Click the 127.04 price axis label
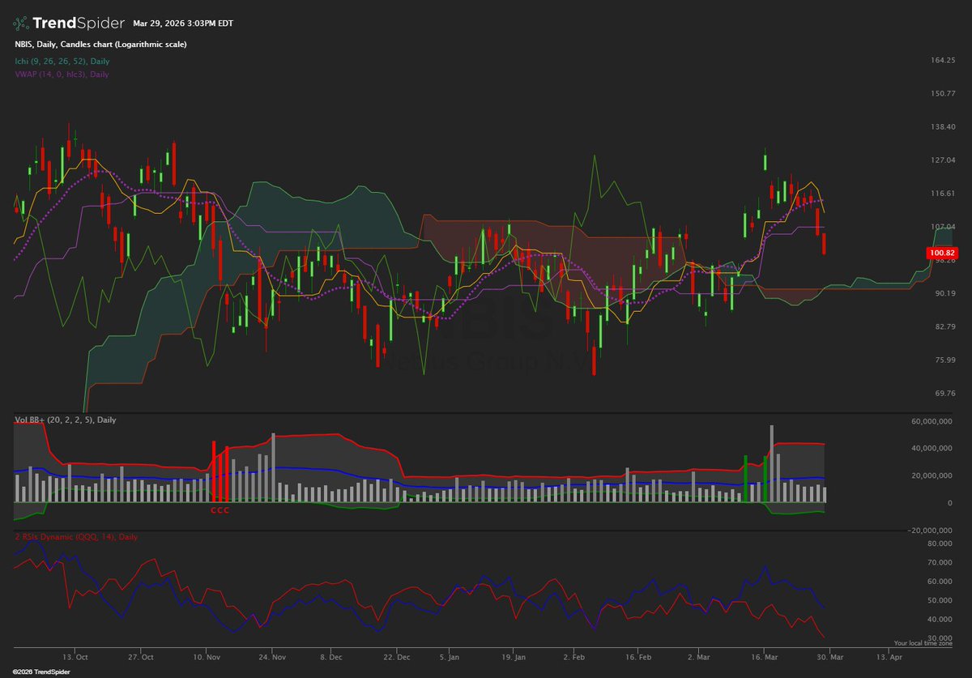The height and width of the screenshot is (678, 972). pos(943,160)
